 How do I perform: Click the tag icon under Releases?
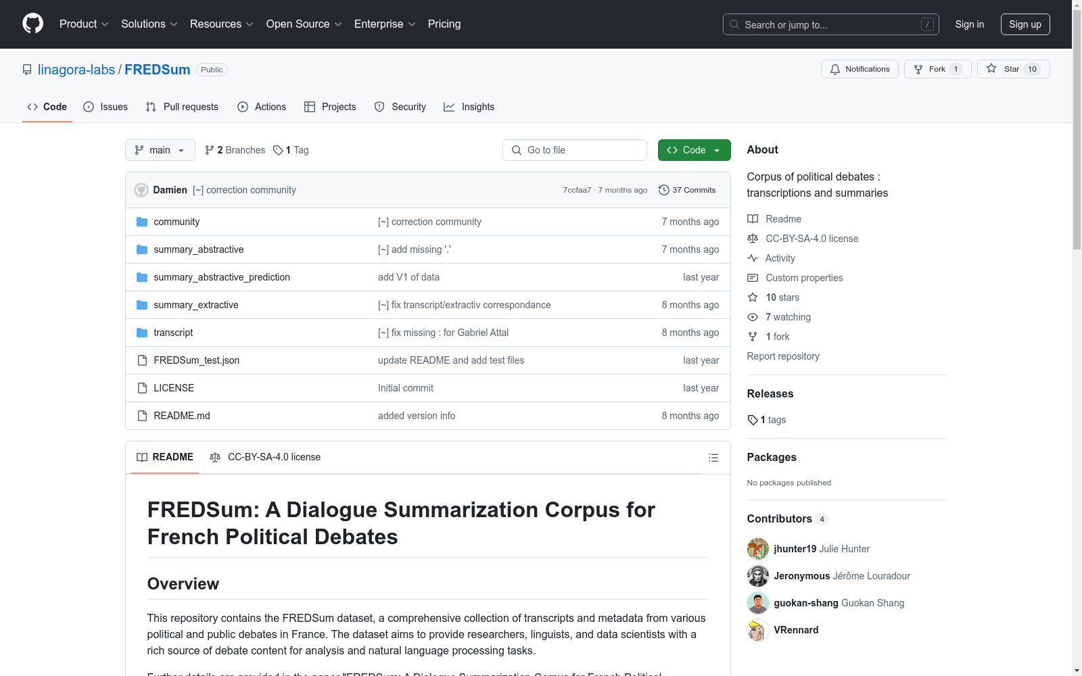click(x=753, y=420)
